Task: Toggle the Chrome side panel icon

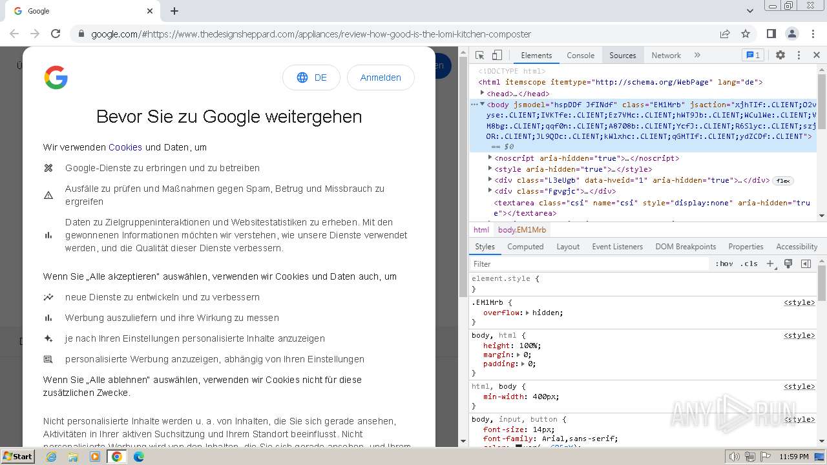Action: click(x=771, y=34)
